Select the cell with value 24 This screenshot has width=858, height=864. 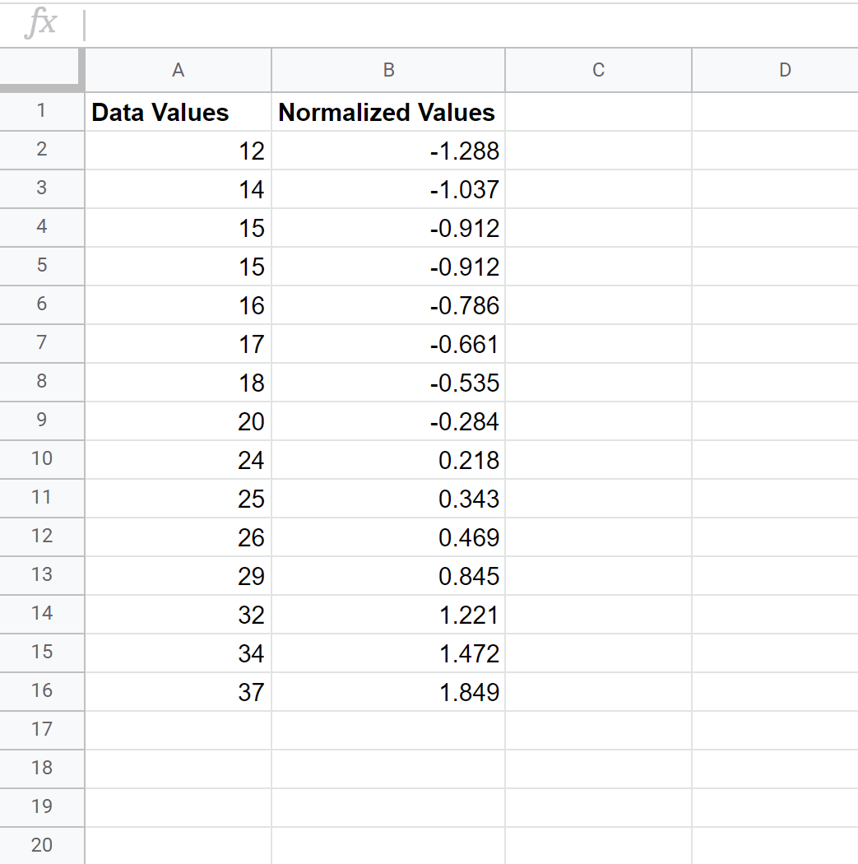pos(178,459)
